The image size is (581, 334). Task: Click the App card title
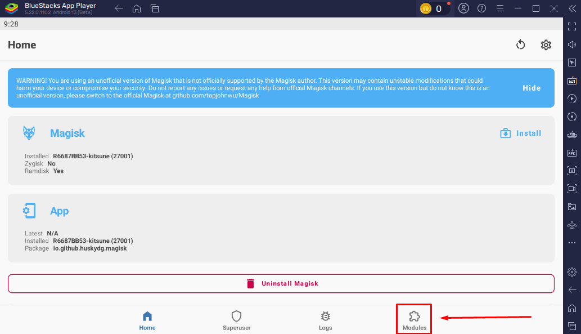pyautogui.click(x=59, y=211)
